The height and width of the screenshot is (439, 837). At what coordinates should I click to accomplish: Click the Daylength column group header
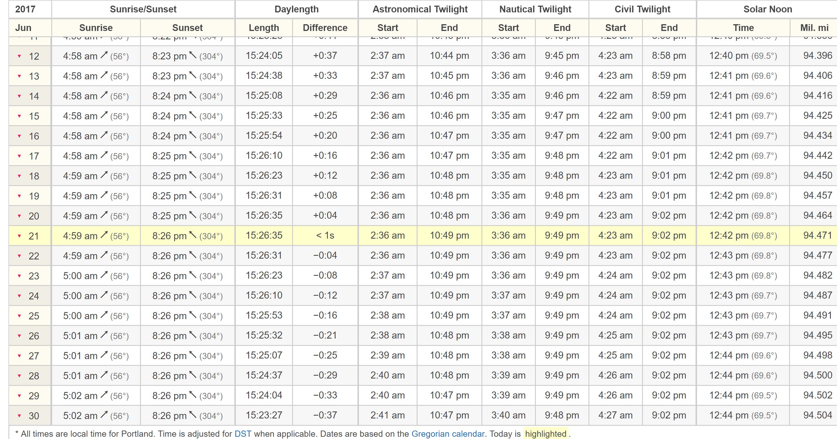pos(296,9)
